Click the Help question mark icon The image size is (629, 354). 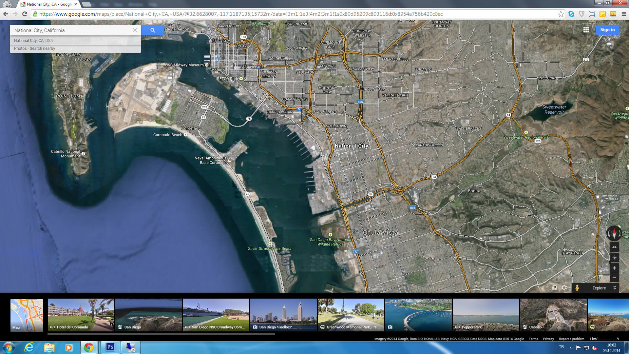coord(554,287)
